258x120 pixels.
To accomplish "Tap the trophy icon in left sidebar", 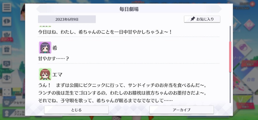I will (x=7, y=78).
